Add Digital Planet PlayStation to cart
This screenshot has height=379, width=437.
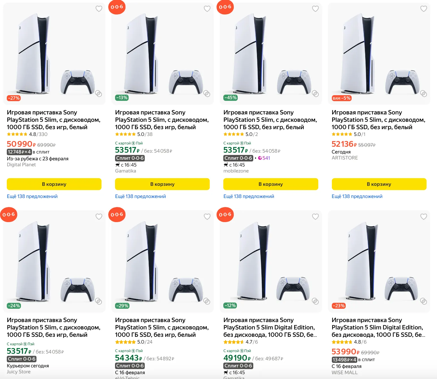pos(54,184)
